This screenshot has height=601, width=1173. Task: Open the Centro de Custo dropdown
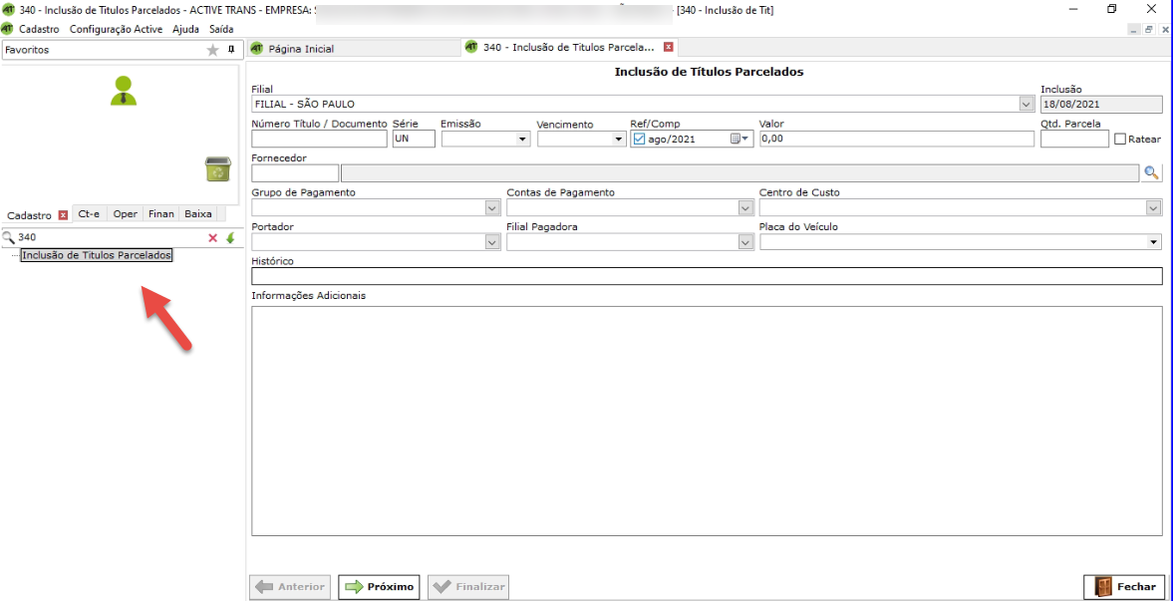[1153, 208]
